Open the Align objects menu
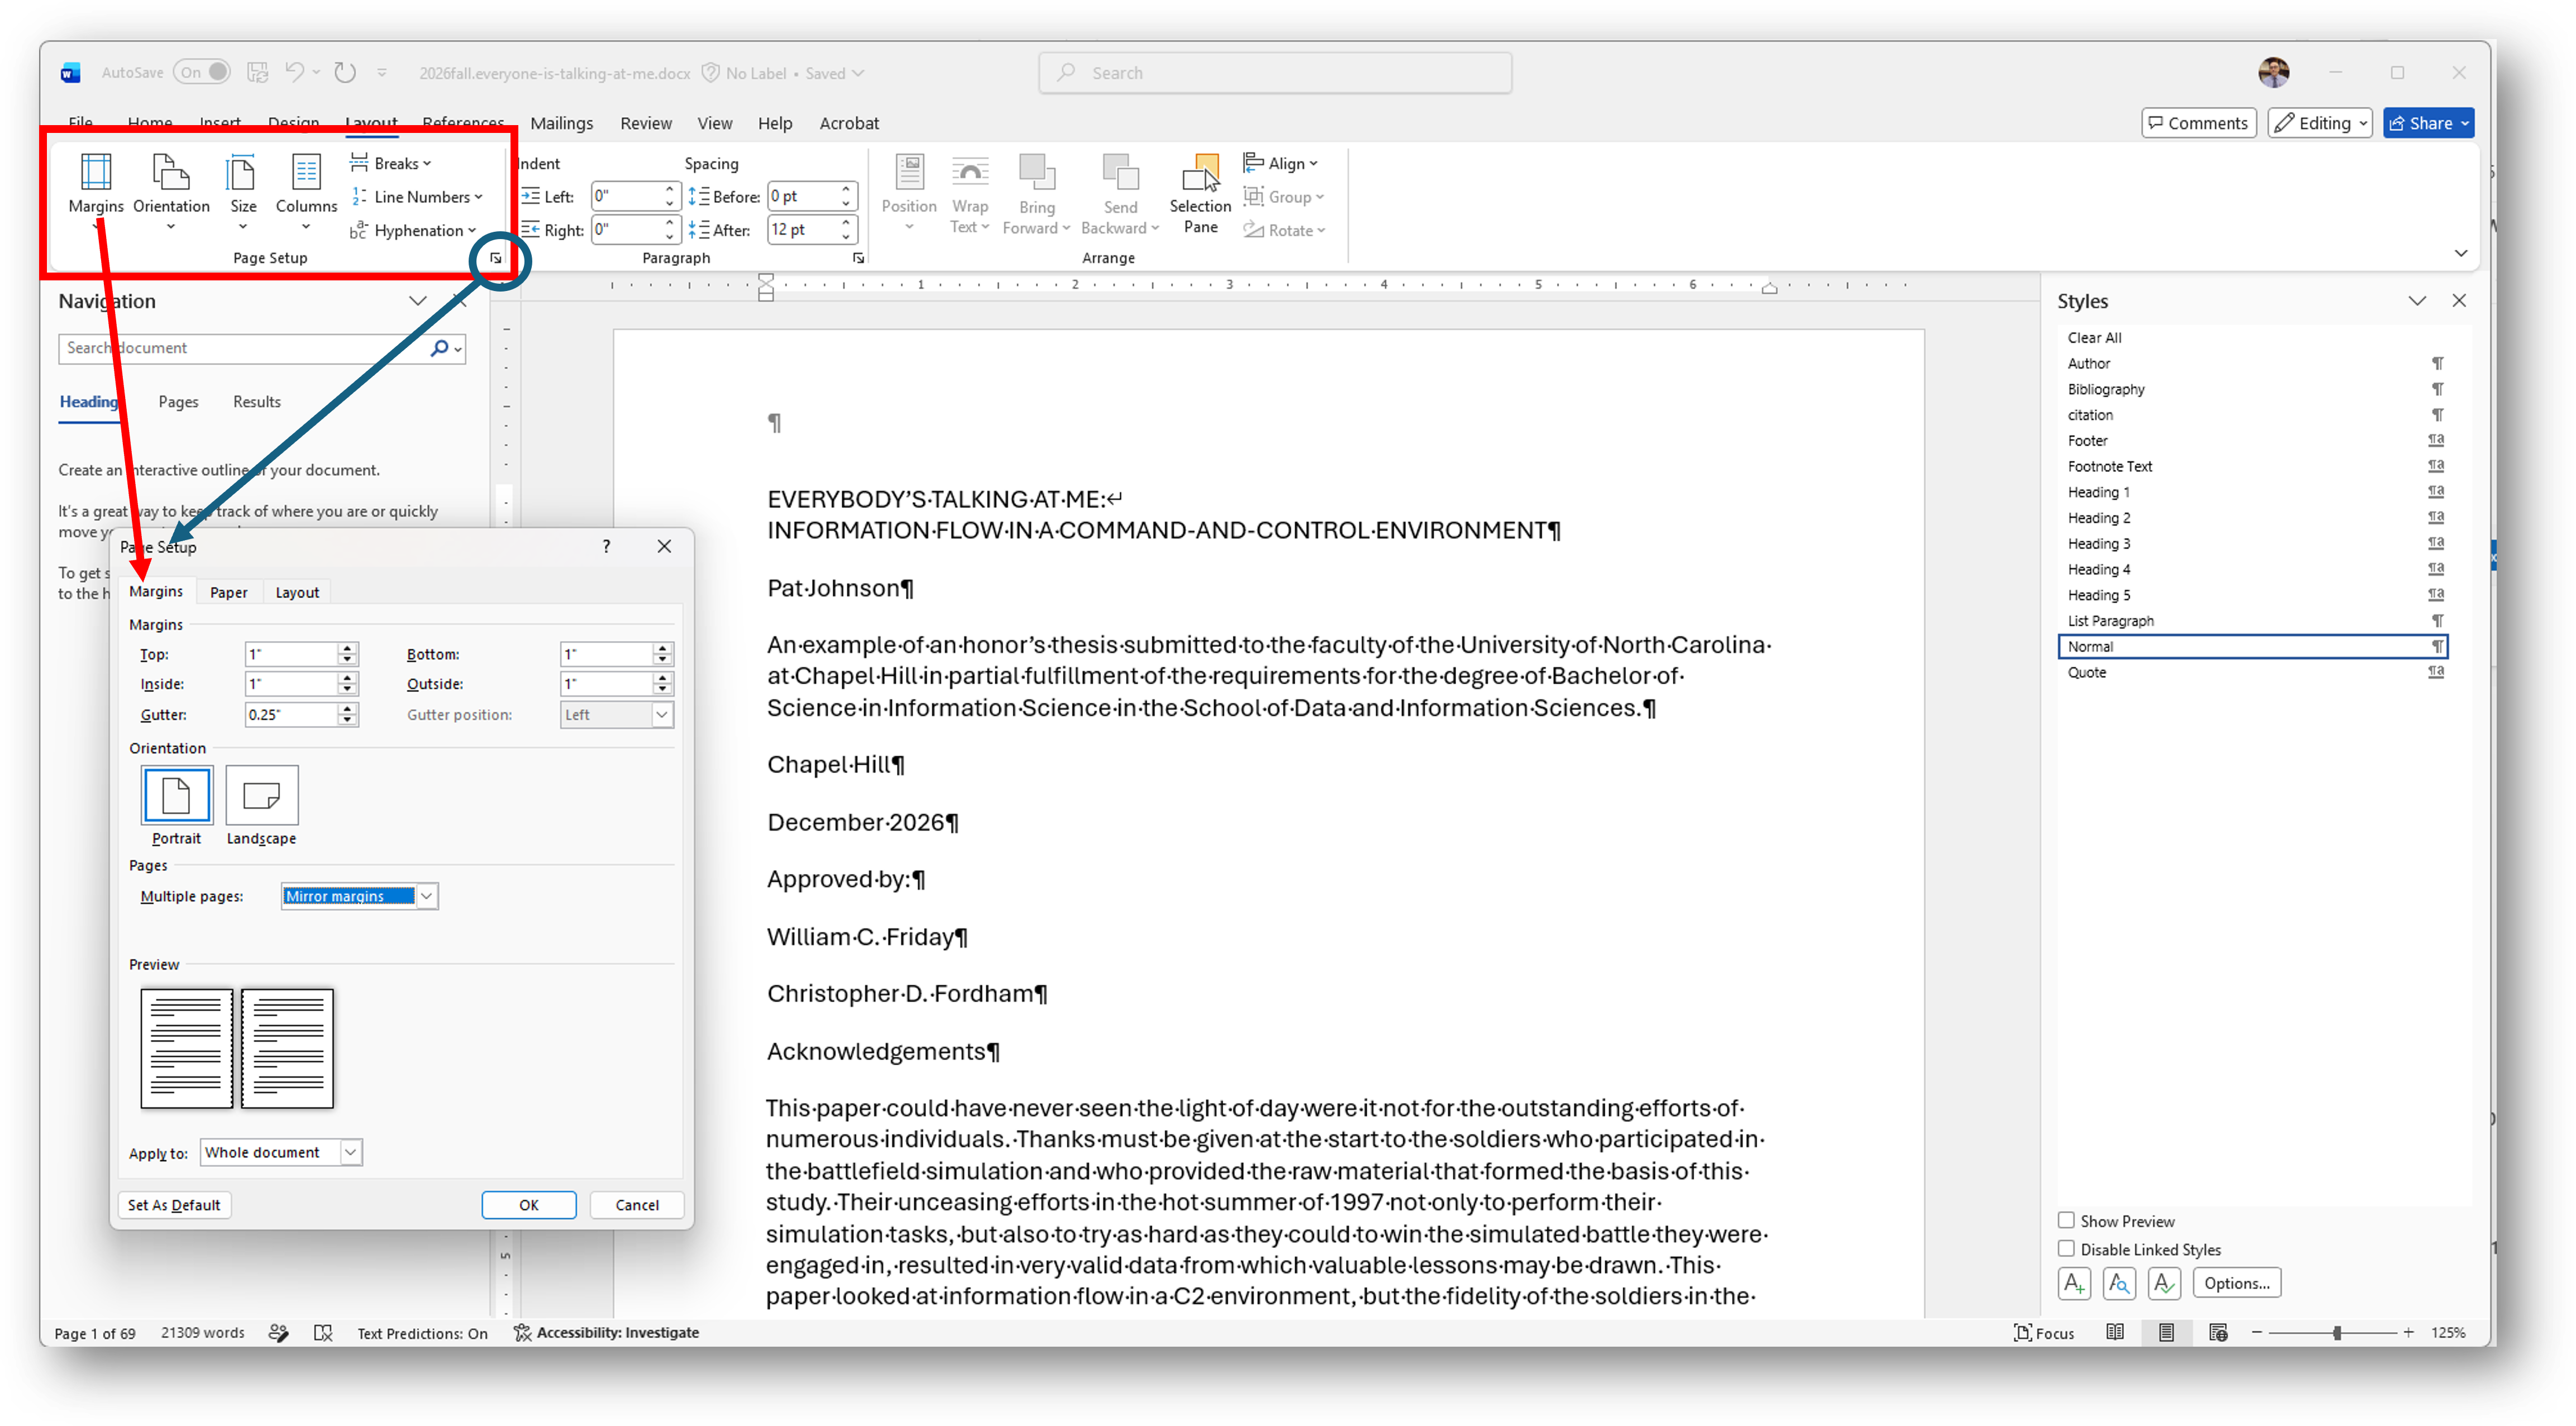 coord(1281,163)
